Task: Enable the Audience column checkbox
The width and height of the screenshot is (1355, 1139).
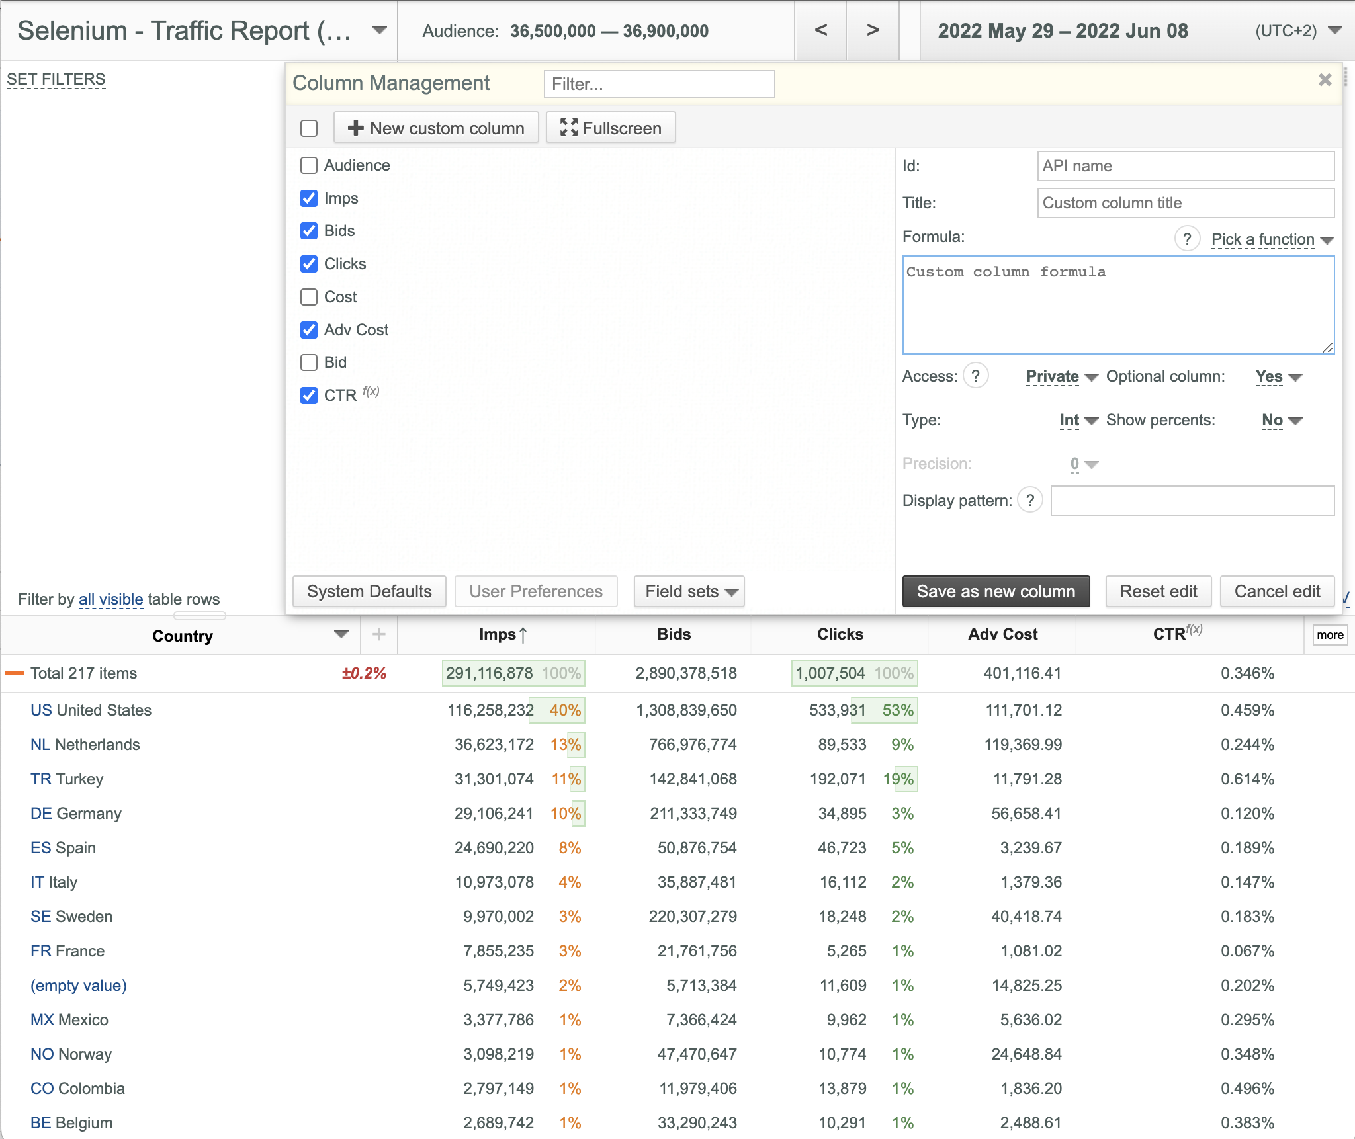Action: click(x=309, y=165)
